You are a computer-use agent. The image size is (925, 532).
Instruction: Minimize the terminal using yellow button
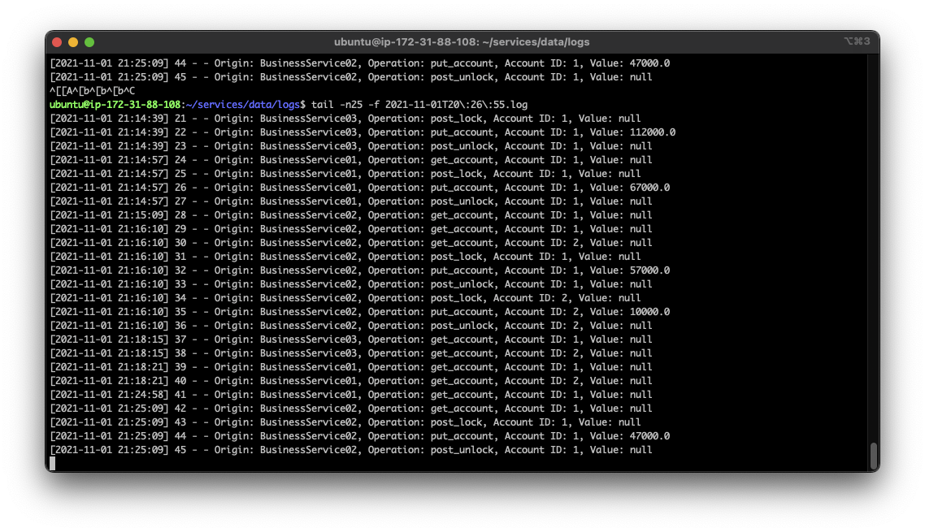(73, 42)
